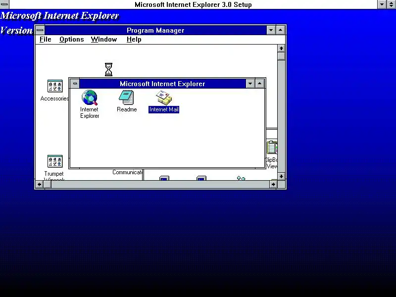Open the Accessories program group icon
Image resolution: width=396 pixels, height=297 pixels.
[x=55, y=86]
